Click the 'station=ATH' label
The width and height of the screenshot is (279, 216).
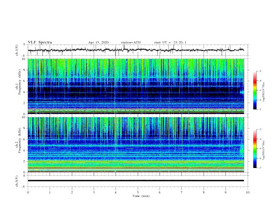(x=131, y=42)
